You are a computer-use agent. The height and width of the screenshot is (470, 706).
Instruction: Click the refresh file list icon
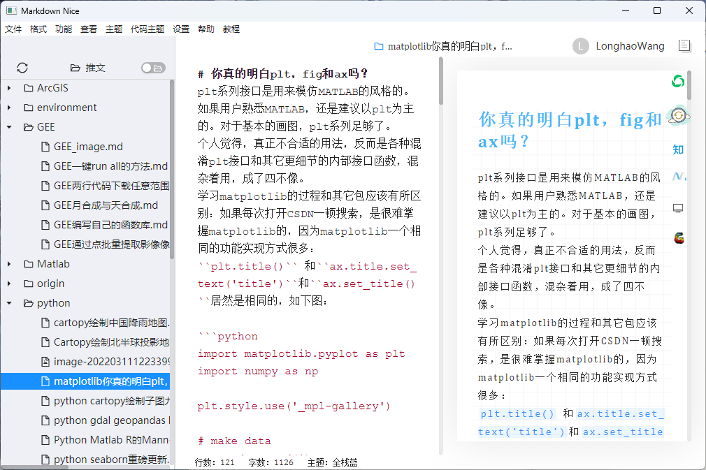point(22,68)
